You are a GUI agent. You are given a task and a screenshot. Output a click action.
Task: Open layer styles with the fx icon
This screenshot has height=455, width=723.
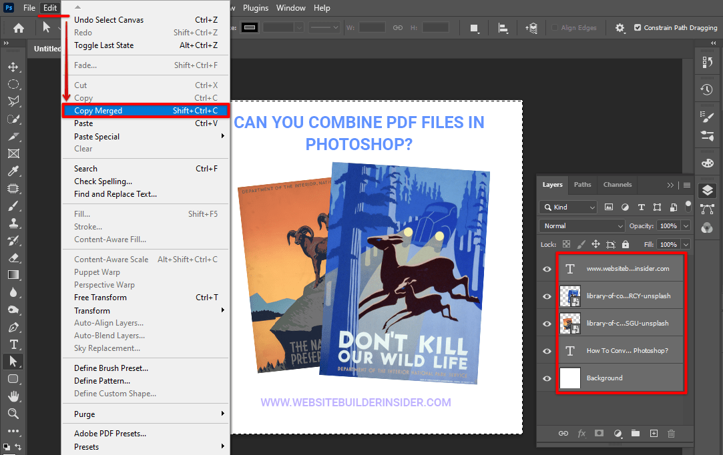pyautogui.click(x=581, y=434)
